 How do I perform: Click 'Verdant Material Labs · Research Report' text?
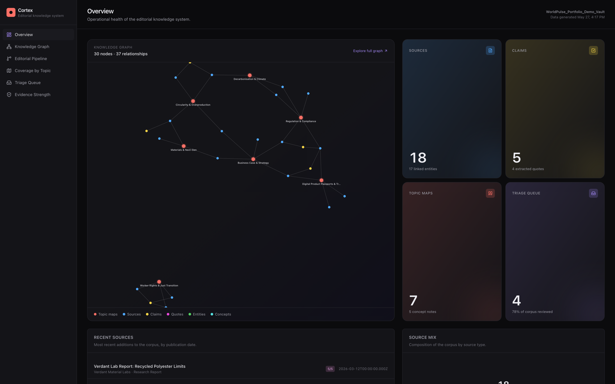127,372
